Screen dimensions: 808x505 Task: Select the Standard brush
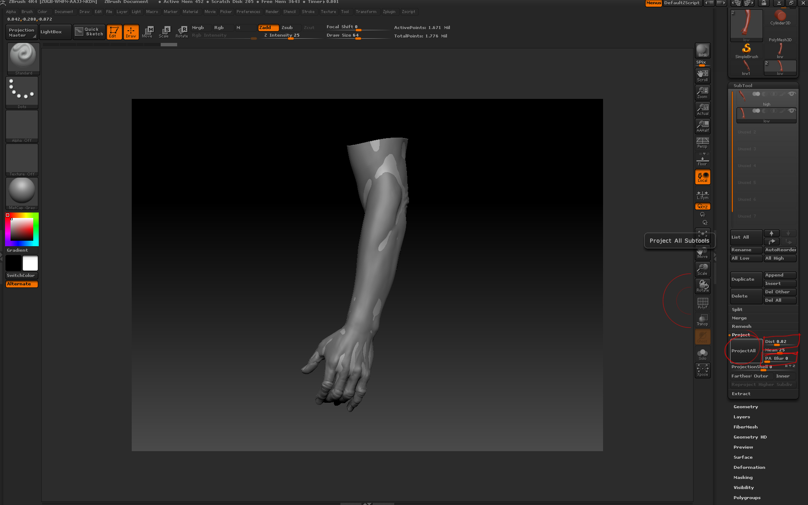click(x=23, y=58)
